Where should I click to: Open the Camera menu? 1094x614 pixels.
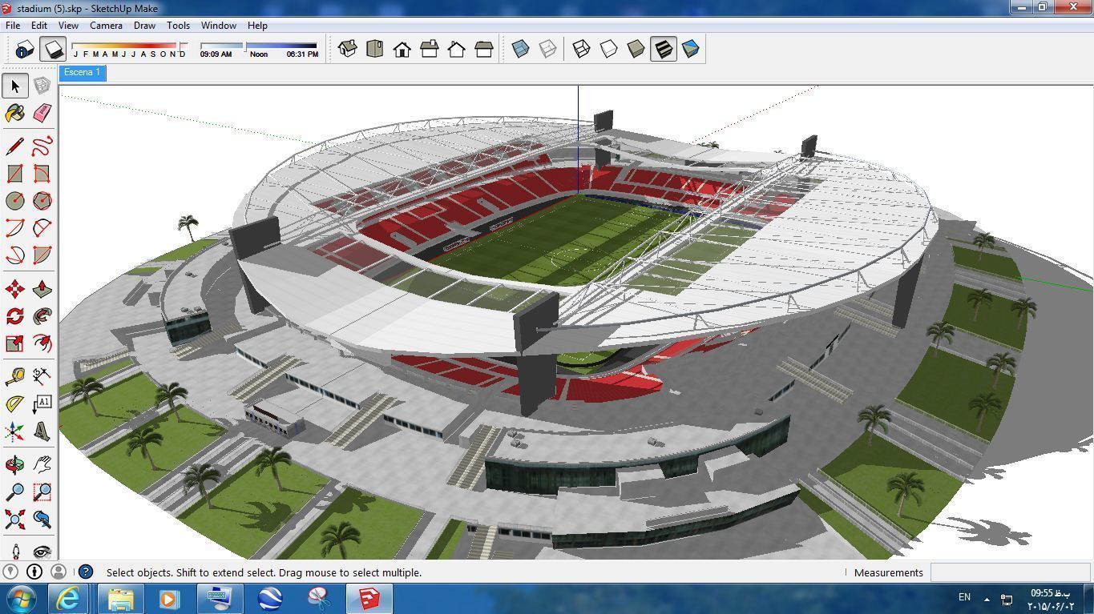106,26
